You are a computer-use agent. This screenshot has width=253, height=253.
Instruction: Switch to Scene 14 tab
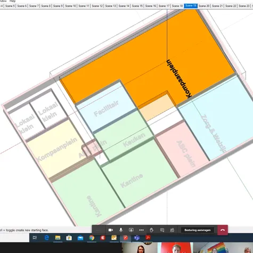124,6
